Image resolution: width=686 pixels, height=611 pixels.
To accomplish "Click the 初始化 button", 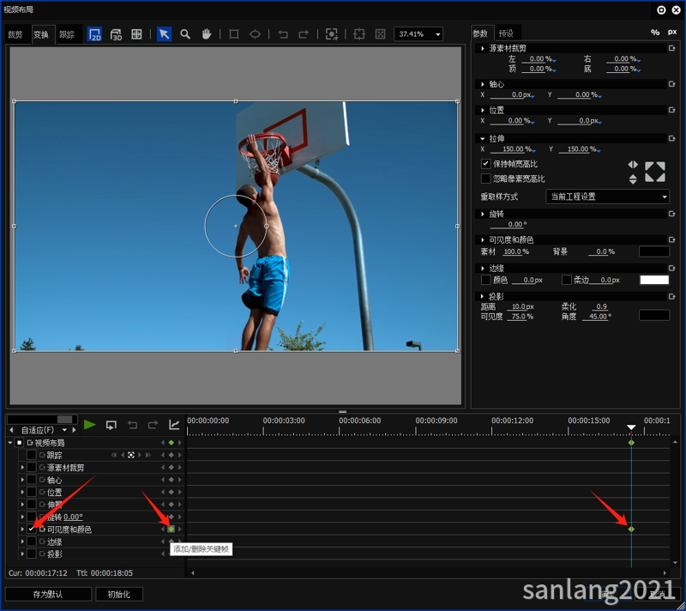I will (x=119, y=594).
